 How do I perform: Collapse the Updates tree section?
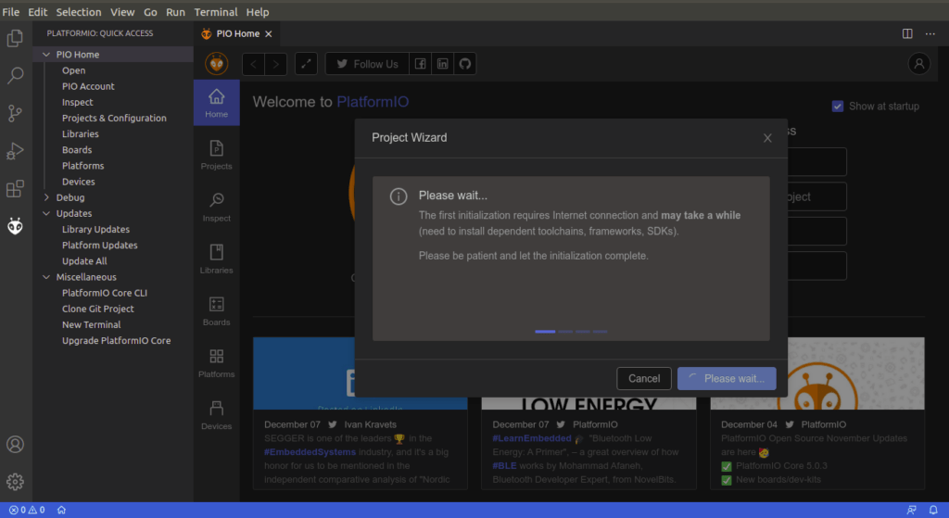(x=46, y=213)
